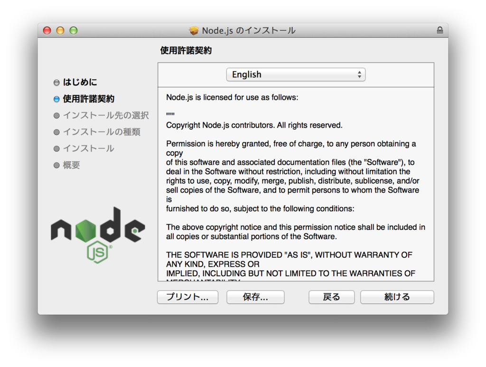Click the 戻る button
The height and width of the screenshot is (367, 486).
[331, 297]
